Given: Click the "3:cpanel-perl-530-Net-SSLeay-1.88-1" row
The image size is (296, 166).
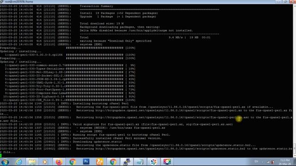Looking at the screenshot, I should point(70,72).
